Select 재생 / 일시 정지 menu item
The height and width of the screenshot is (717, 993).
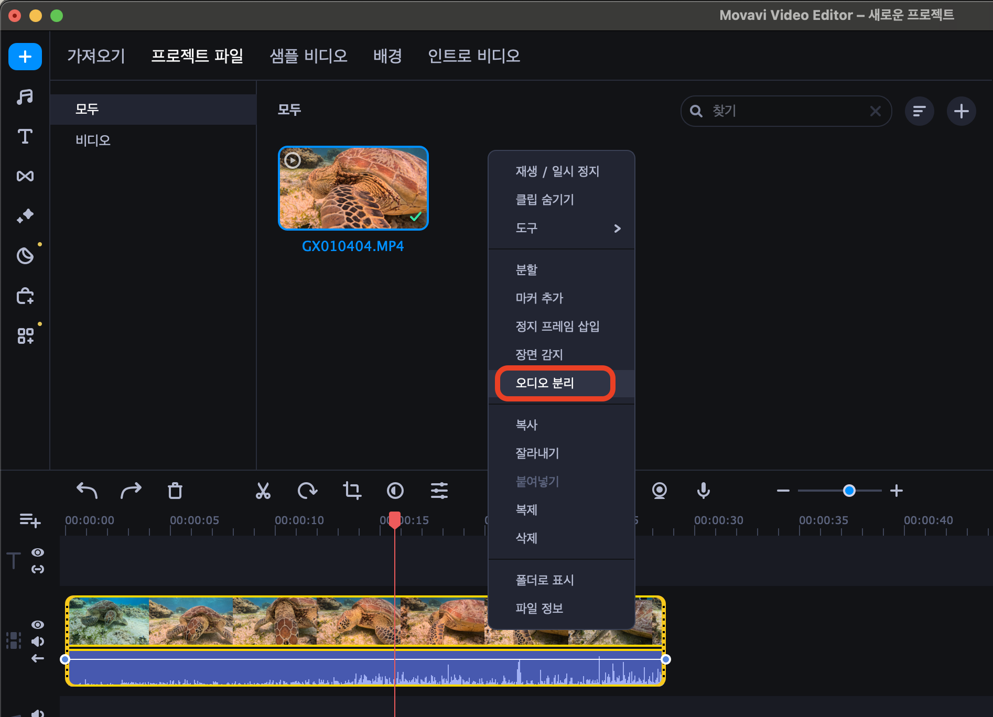[x=562, y=171]
